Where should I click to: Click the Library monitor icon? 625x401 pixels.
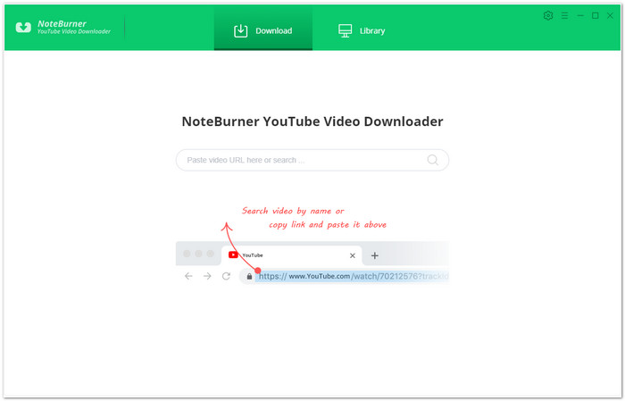[x=346, y=30]
